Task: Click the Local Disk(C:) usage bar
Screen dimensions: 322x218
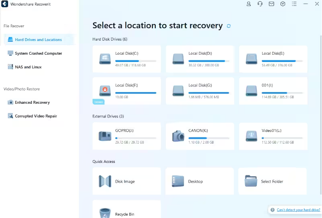Action: [136, 61]
